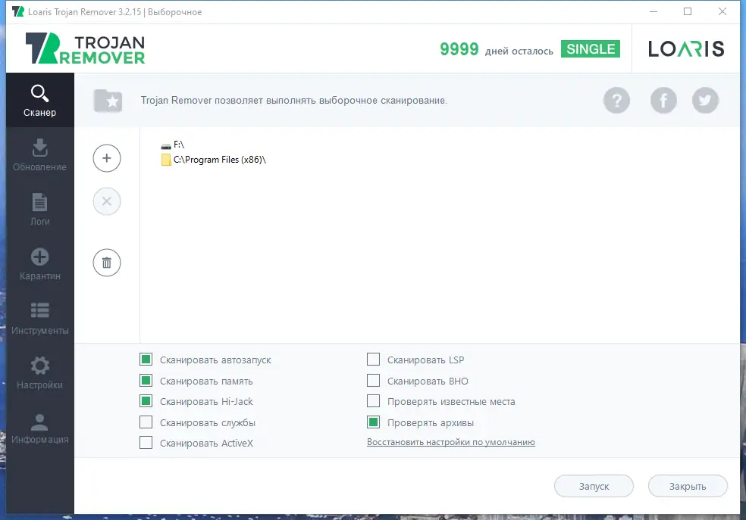Click the trash can icon to clear list
The image size is (746, 520).
(x=107, y=263)
